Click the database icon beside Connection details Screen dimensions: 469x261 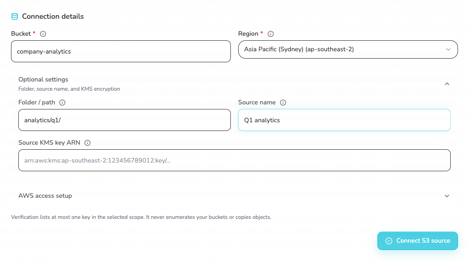point(15,16)
